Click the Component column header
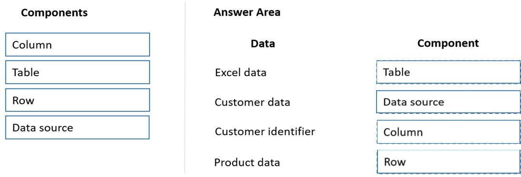This screenshot has height=177, width=521. pos(448,43)
